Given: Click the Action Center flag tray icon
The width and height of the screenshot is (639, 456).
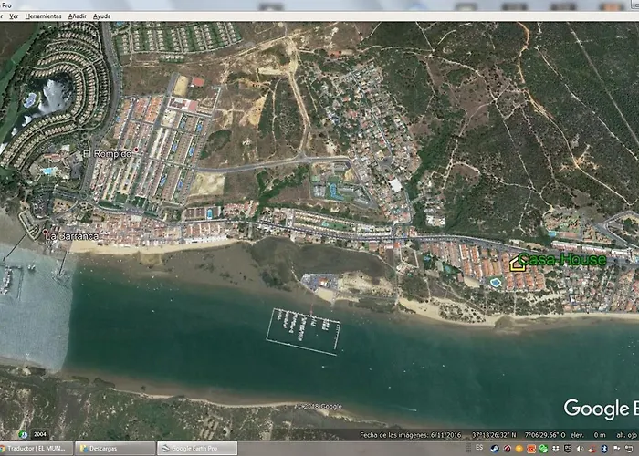Looking at the screenshot, I should 616,449.
